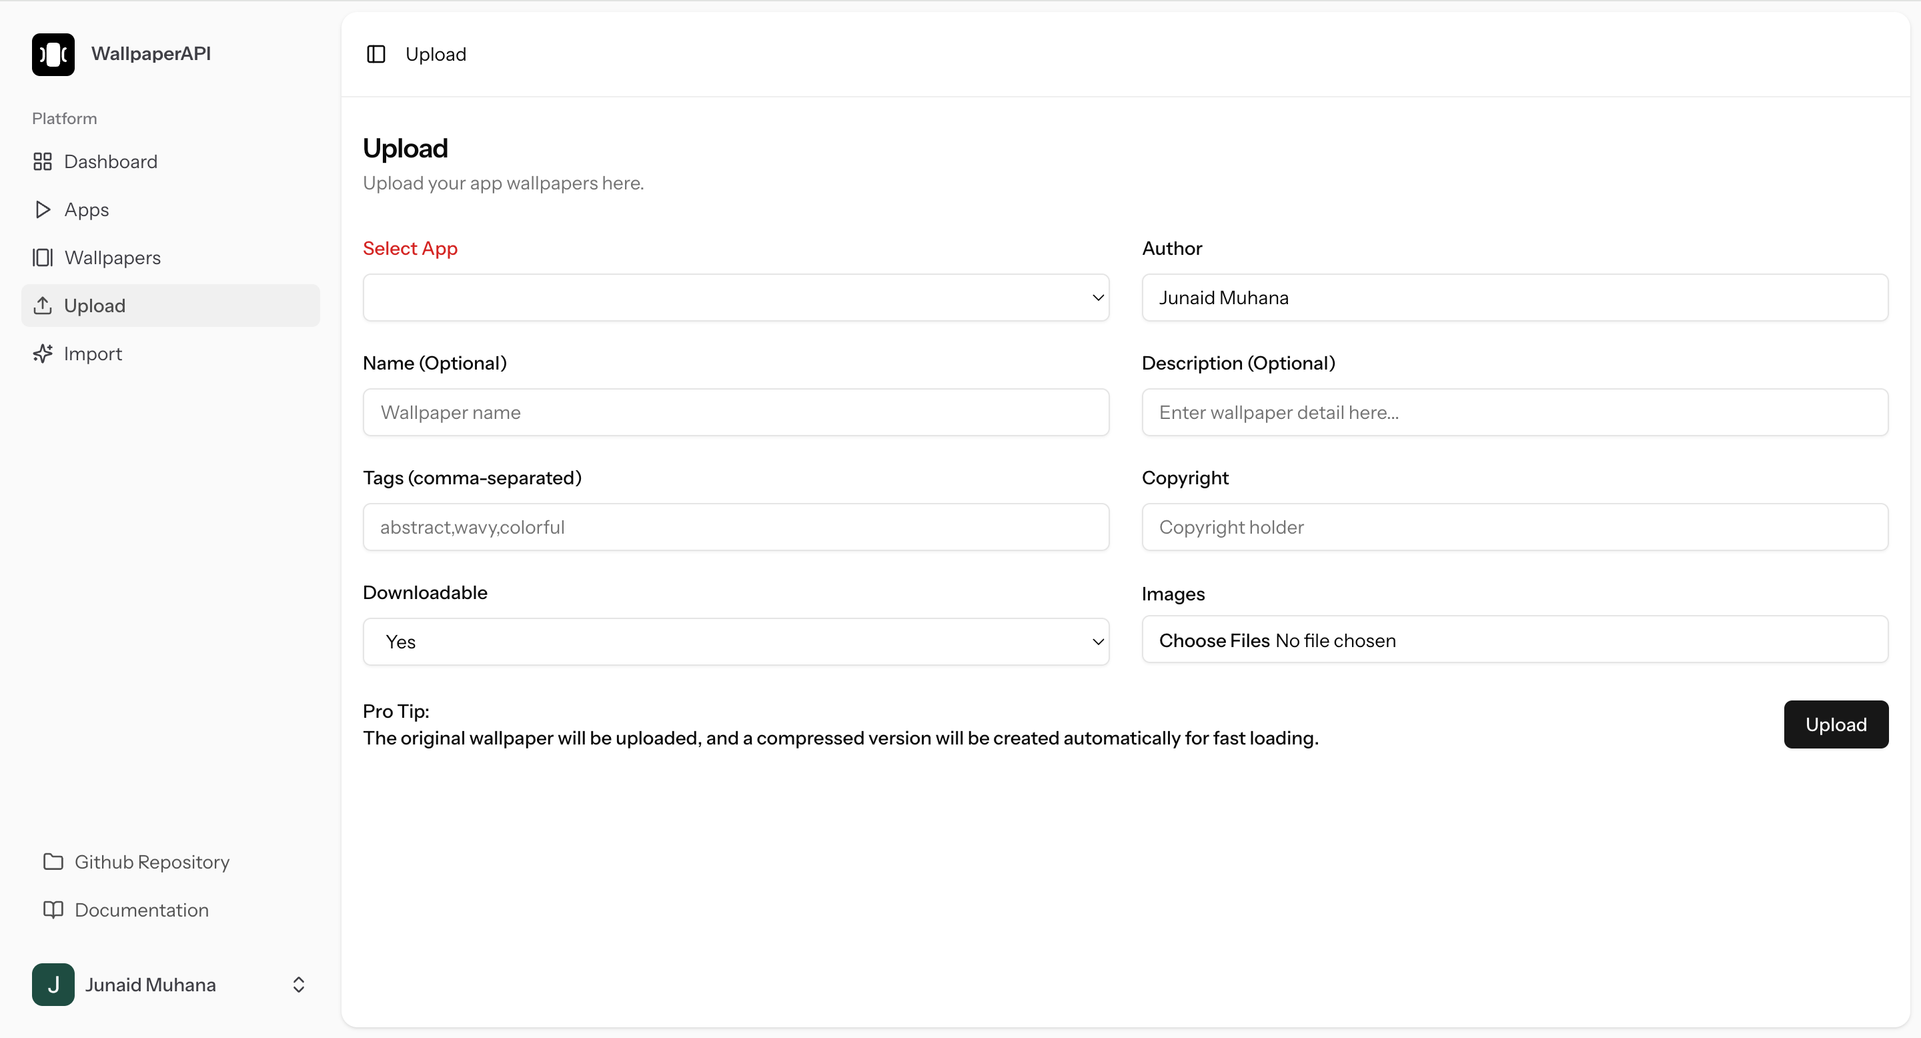Open Wallpapers from the sidebar menu
The height and width of the screenshot is (1038, 1921).
[x=112, y=258]
